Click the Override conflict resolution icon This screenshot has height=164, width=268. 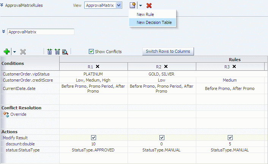(6, 114)
